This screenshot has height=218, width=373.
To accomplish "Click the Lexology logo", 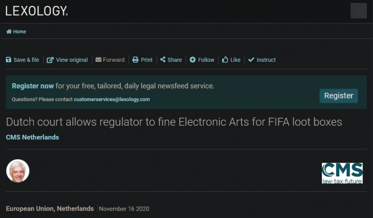I will click(36, 11).
